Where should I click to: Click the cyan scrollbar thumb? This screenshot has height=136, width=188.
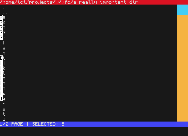point(182,10)
